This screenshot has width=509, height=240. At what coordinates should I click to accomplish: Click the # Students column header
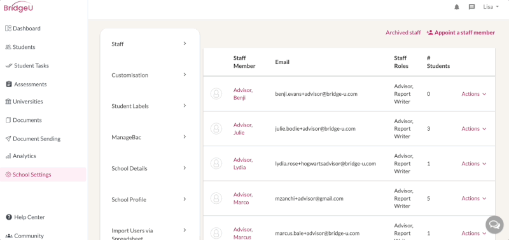(x=438, y=62)
